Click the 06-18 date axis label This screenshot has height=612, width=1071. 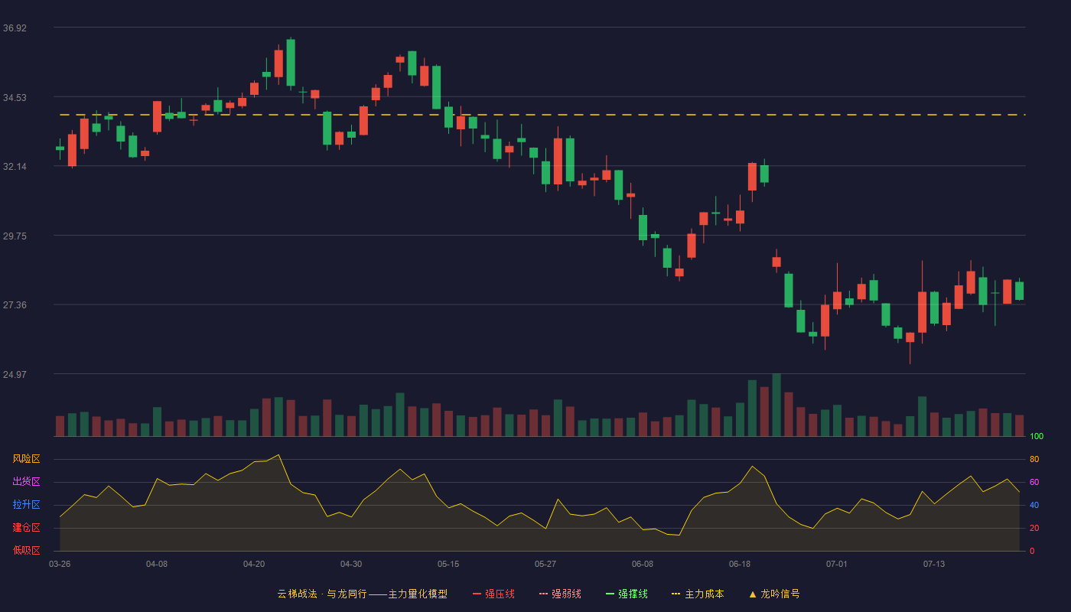point(740,564)
